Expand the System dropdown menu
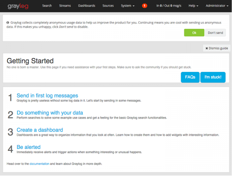 128,6
